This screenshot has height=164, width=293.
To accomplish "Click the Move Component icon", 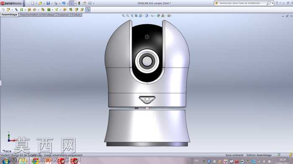I will pyautogui.click(x=35, y=10).
